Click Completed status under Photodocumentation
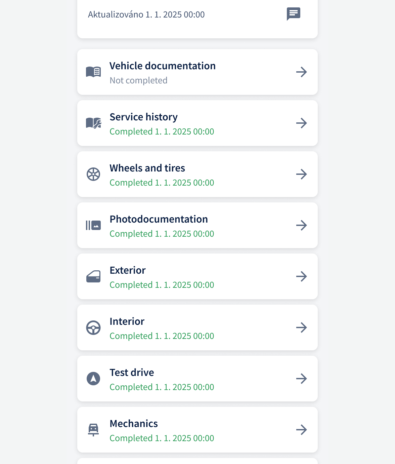The width and height of the screenshot is (395, 464). tap(162, 234)
